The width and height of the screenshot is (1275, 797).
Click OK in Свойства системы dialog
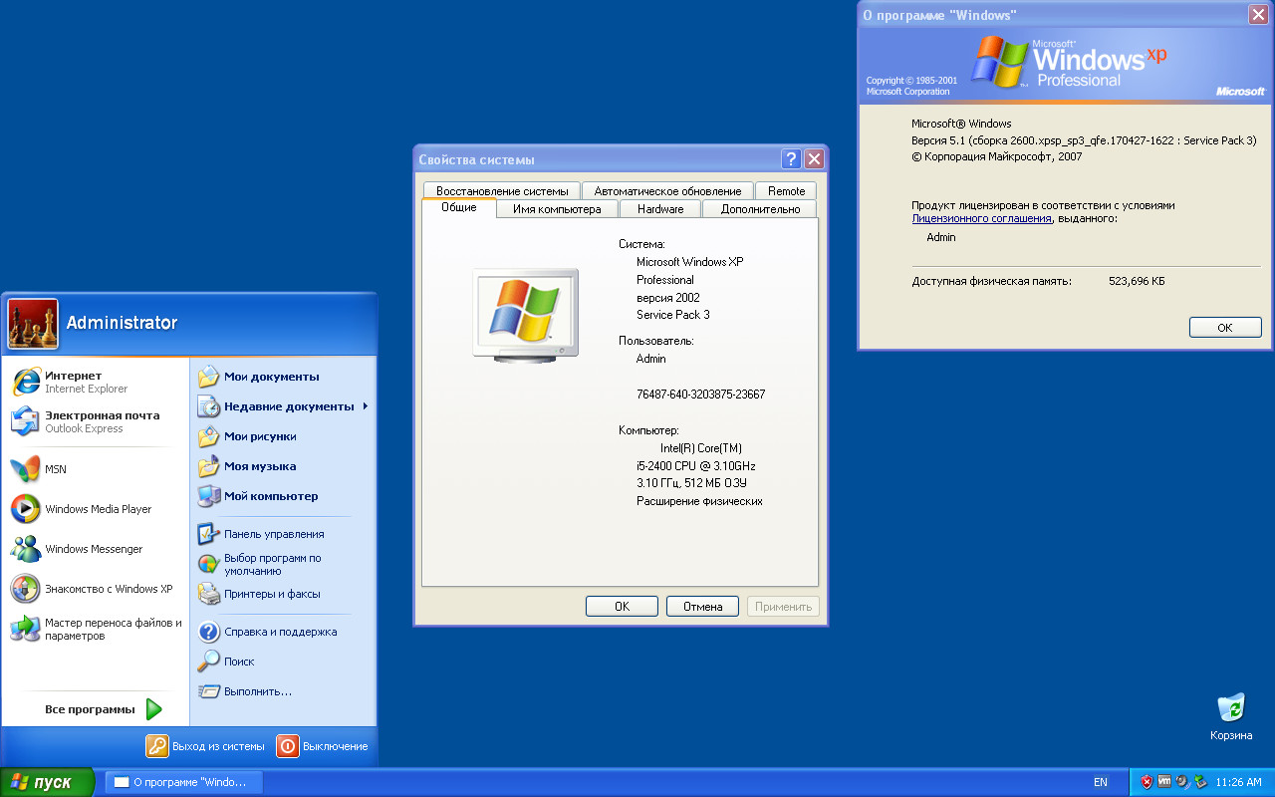[622, 606]
